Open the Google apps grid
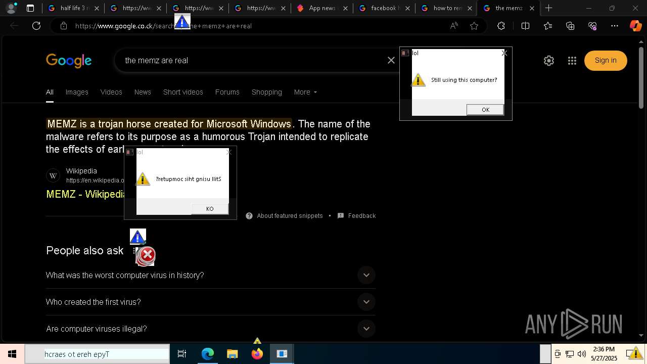The image size is (647, 364). coord(572,61)
